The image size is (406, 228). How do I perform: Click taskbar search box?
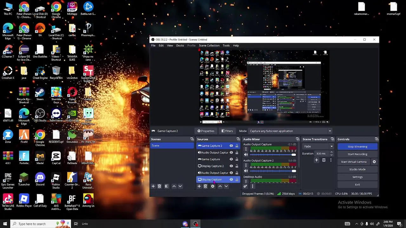[41, 224]
